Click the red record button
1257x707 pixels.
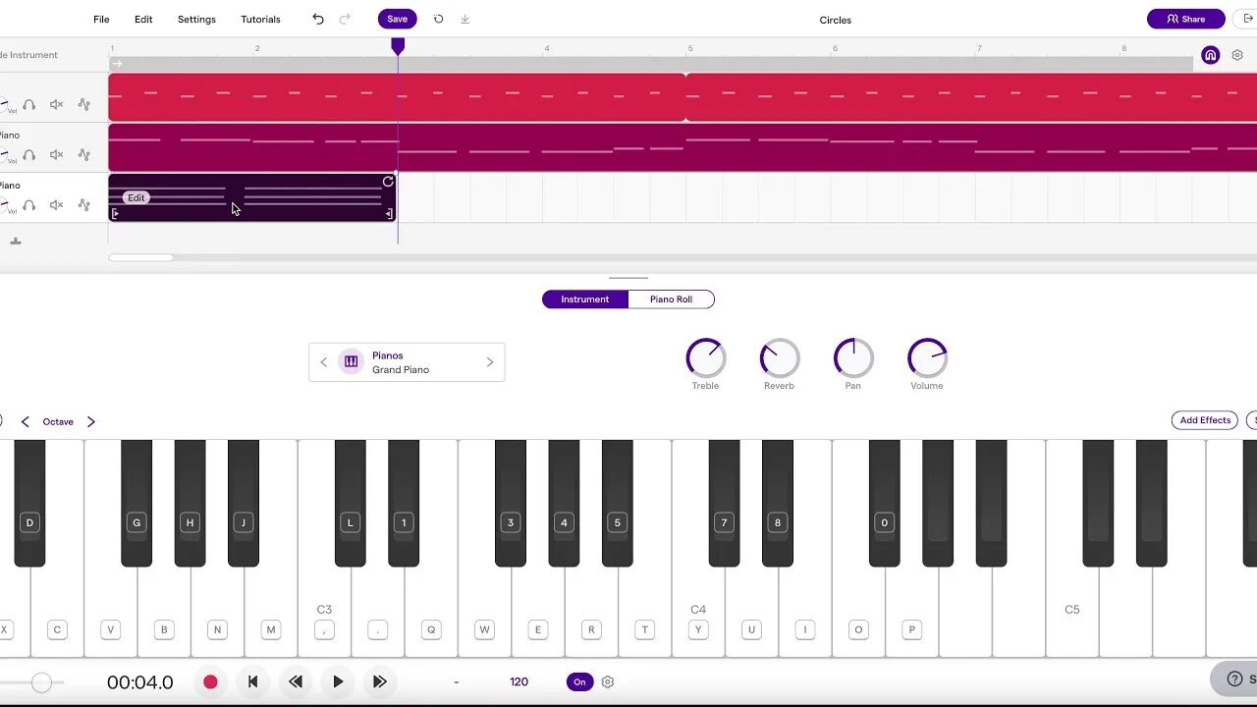click(210, 681)
